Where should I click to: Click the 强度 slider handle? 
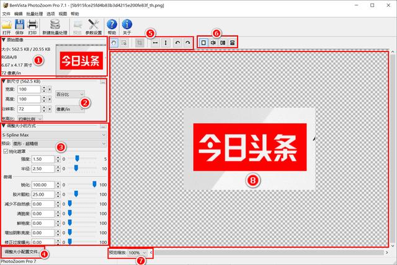[x=77, y=159]
